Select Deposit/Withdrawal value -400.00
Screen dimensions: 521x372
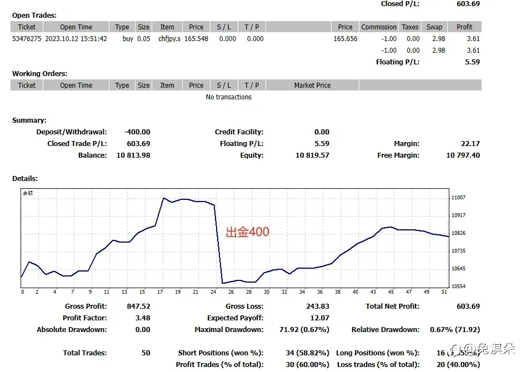137,132
